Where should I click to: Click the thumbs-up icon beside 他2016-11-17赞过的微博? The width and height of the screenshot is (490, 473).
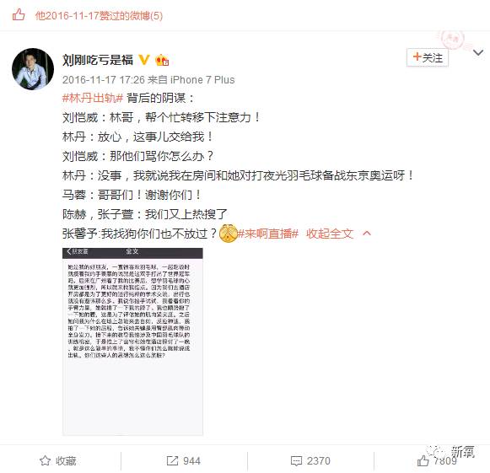pos(19,14)
